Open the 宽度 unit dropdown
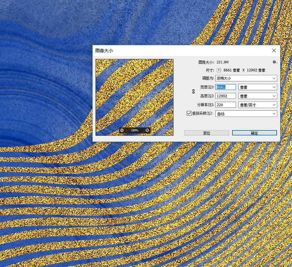This screenshot has height=267, width=292. (258, 87)
